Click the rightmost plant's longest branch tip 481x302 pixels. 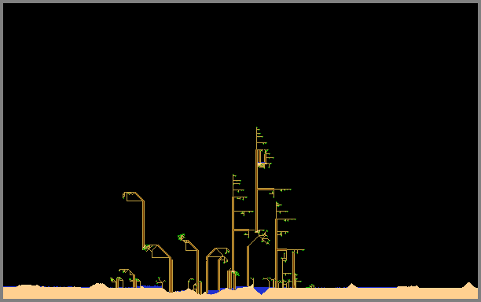coord(303,250)
